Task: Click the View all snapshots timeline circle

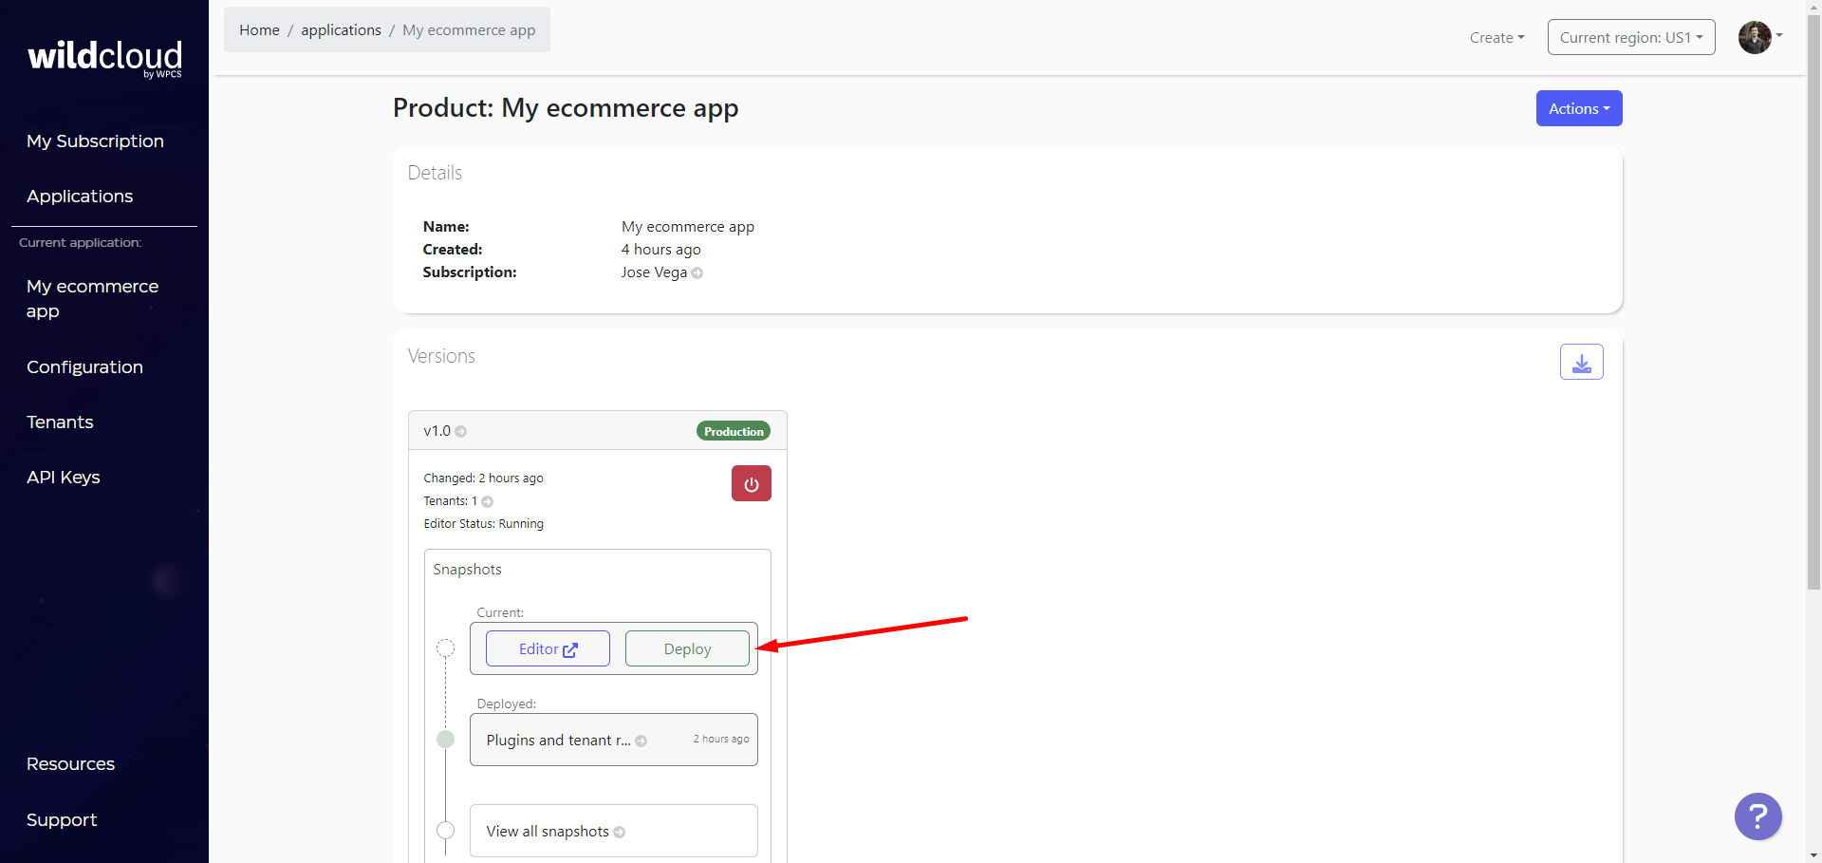Action: (445, 831)
